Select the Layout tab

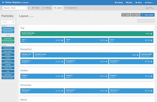(58, 8)
